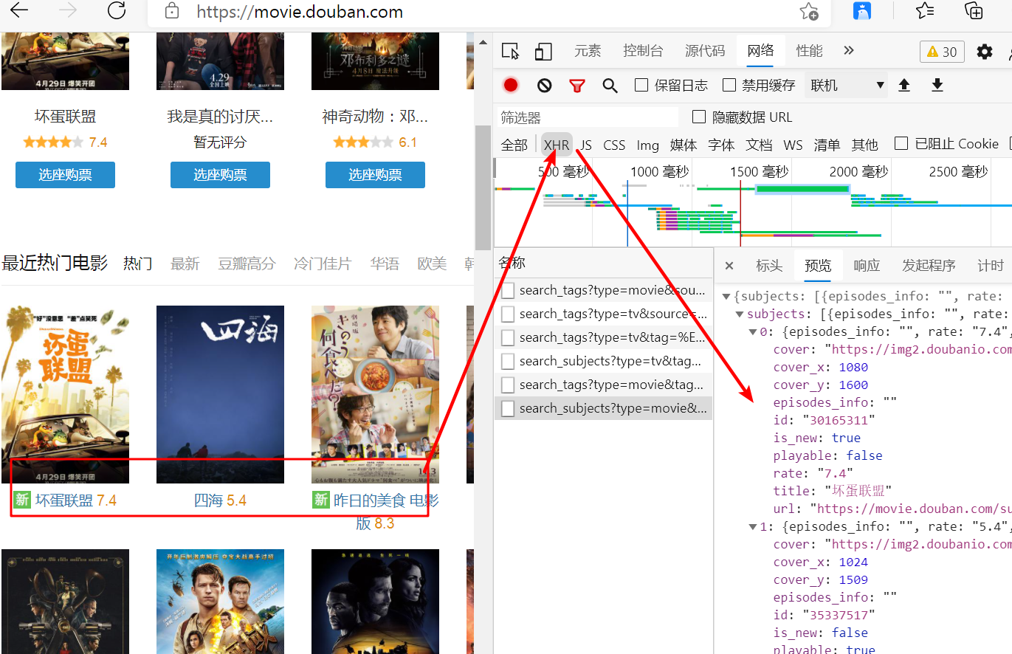Click the id value "30165311"
Viewport: 1012px width, 654px height.
tap(839, 420)
